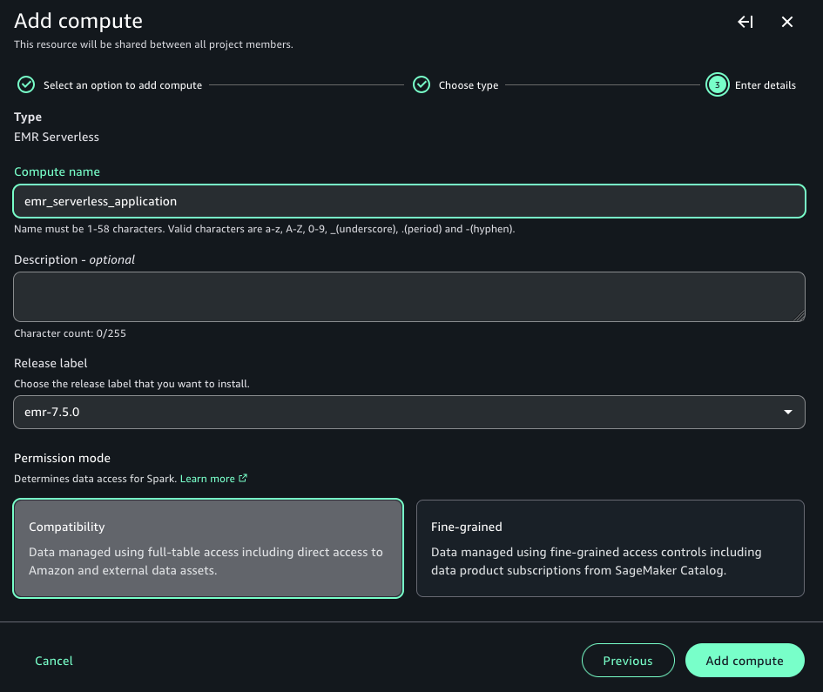
Task: Click the Add compute button
Action: click(x=745, y=661)
